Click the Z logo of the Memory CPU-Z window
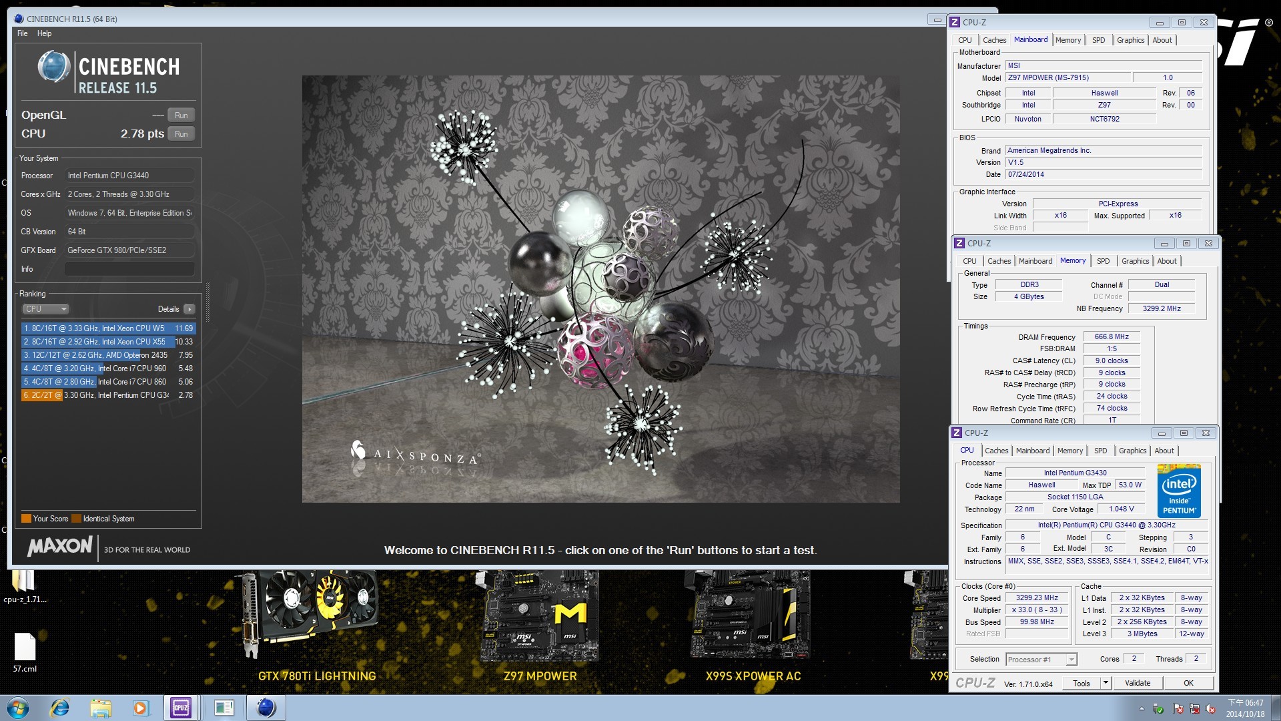 coord(959,243)
